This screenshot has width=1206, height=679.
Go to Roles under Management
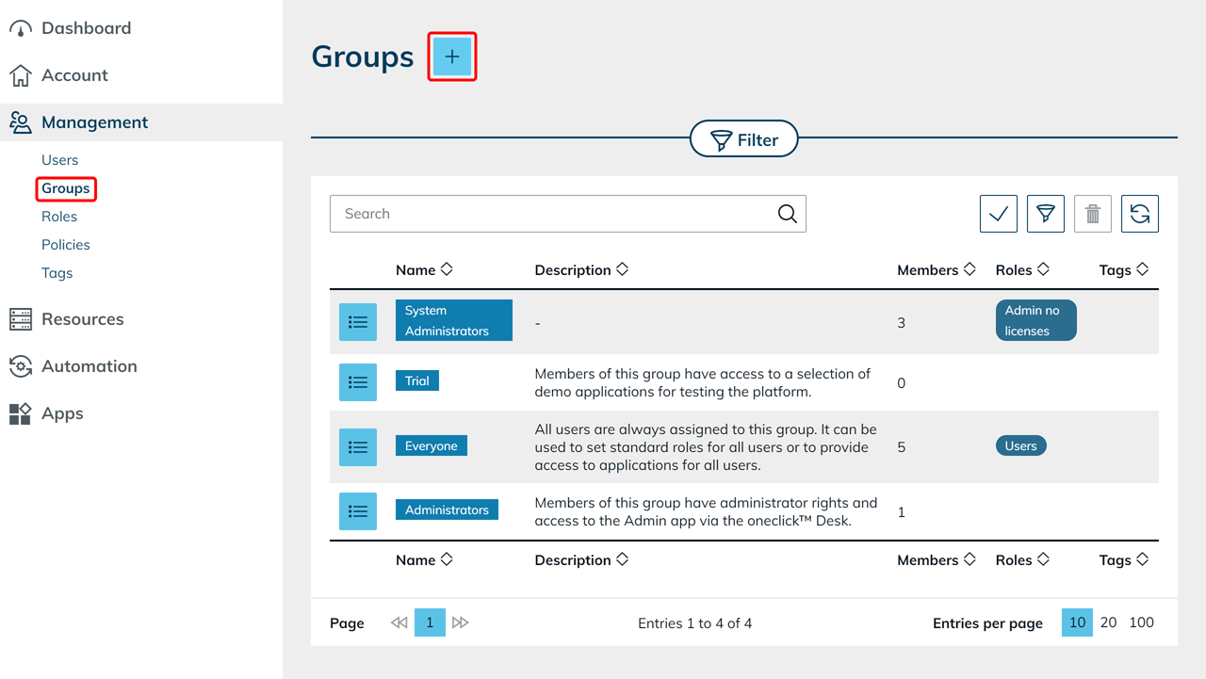(x=59, y=217)
